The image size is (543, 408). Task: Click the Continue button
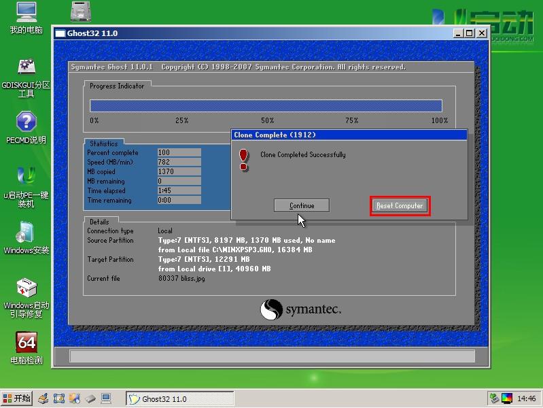(x=301, y=205)
